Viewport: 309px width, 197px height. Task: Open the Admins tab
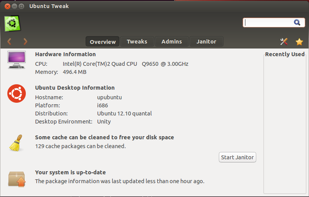pyautogui.click(x=171, y=42)
